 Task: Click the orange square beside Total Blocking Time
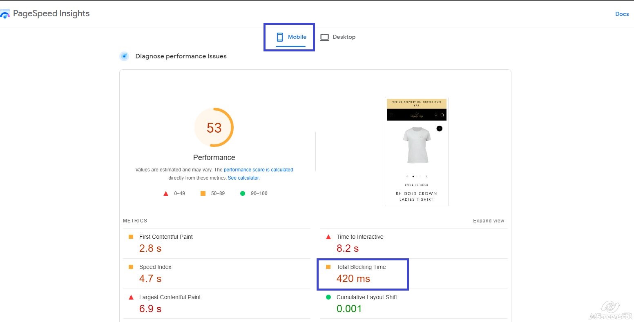[328, 267]
